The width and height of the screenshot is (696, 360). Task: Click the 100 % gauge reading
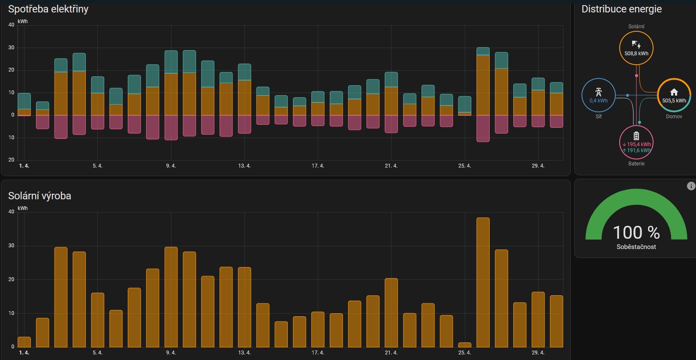(x=636, y=233)
